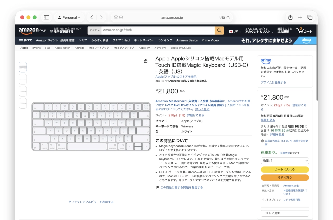Click the orange search magnifier button
333x220 pixels.
pyautogui.click(x=219, y=30)
